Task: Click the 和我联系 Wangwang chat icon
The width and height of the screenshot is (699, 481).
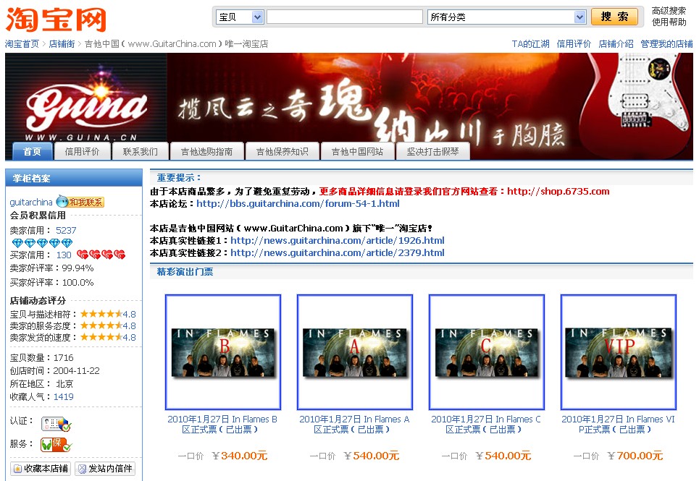Action: pos(80,203)
